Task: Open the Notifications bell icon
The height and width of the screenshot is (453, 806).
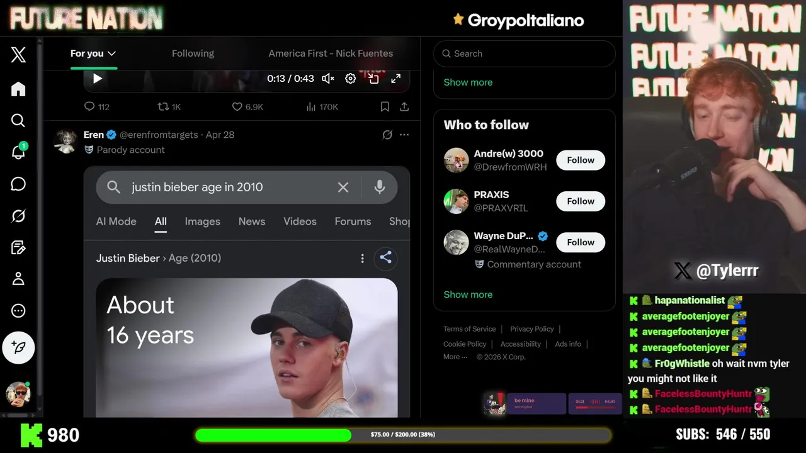Action: 18,152
